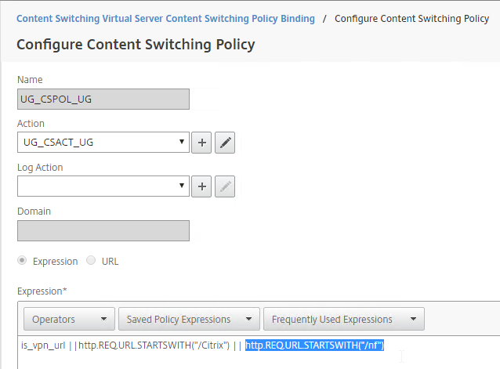This screenshot has height=369, width=500.
Task: Click the Name field UG_CSPOL_UG
Action: click(x=103, y=99)
